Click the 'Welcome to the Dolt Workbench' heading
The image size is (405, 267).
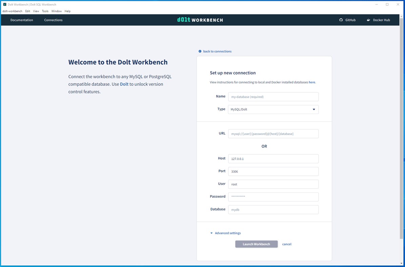tap(118, 62)
